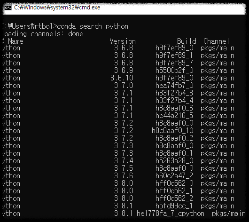249x222 pixels.
Task: Click the 'Name' column header
Action: click(x=16, y=41)
